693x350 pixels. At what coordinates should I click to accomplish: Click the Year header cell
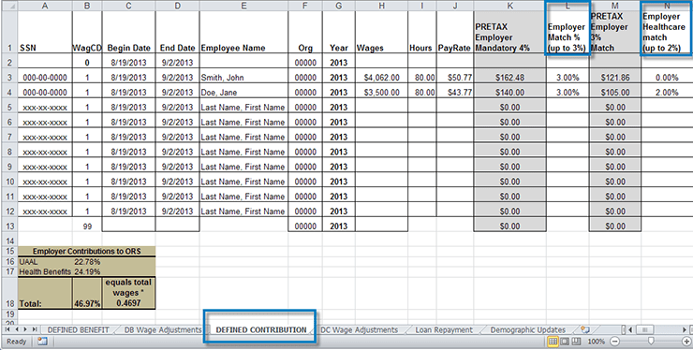[x=339, y=32]
